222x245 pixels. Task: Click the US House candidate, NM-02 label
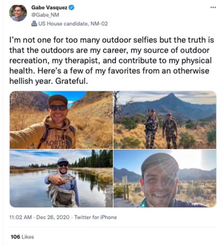point(73,24)
